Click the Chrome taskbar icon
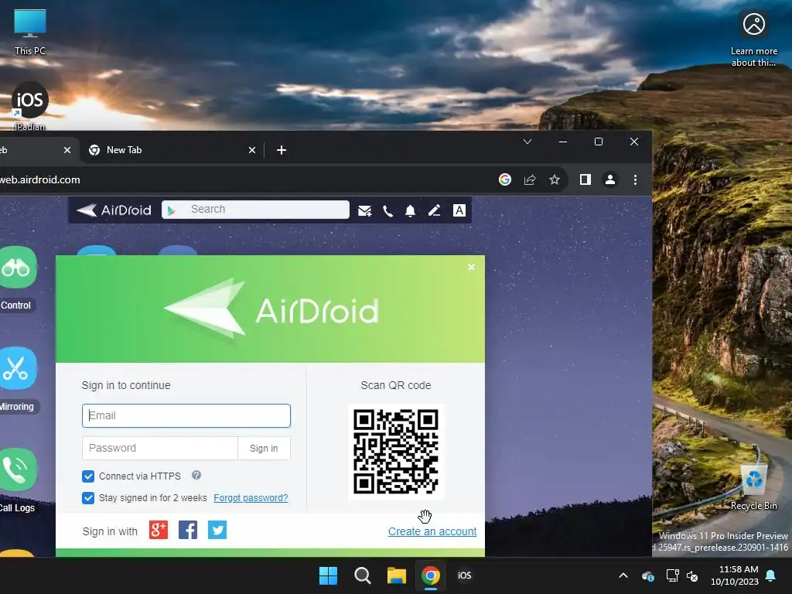Image resolution: width=792 pixels, height=594 pixels. pos(431,575)
